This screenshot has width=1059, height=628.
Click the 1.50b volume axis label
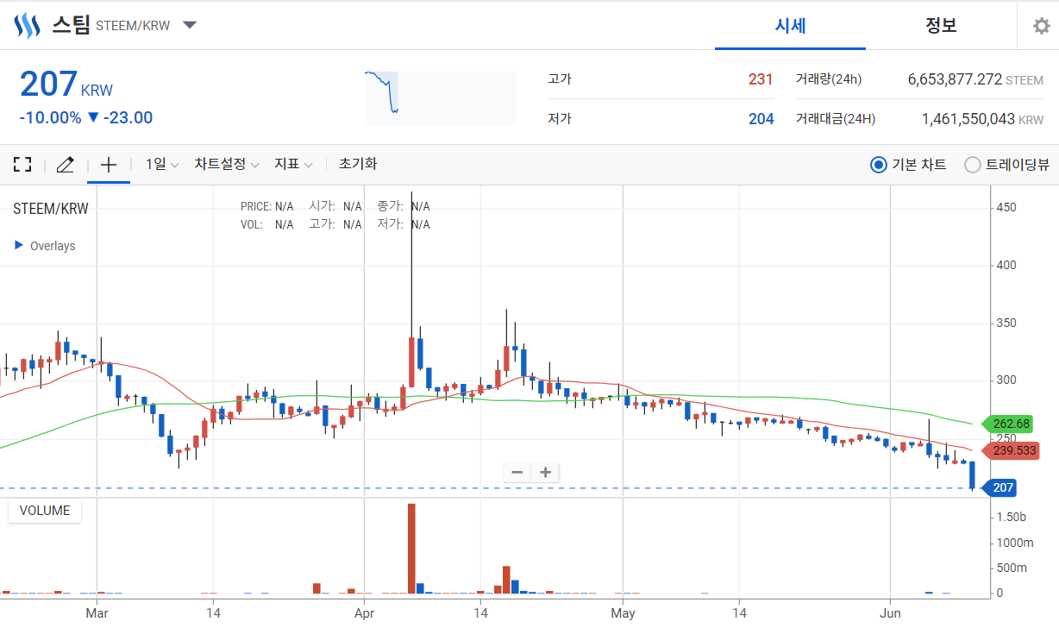click(1011, 517)
